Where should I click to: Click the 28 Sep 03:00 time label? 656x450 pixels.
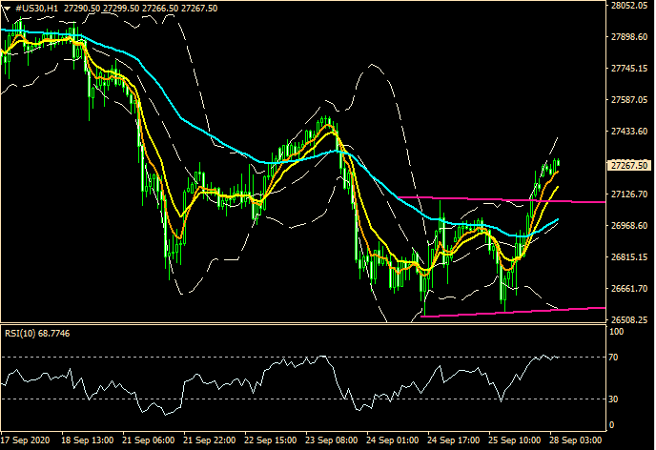pyautogui.click(x=575, y=441)
